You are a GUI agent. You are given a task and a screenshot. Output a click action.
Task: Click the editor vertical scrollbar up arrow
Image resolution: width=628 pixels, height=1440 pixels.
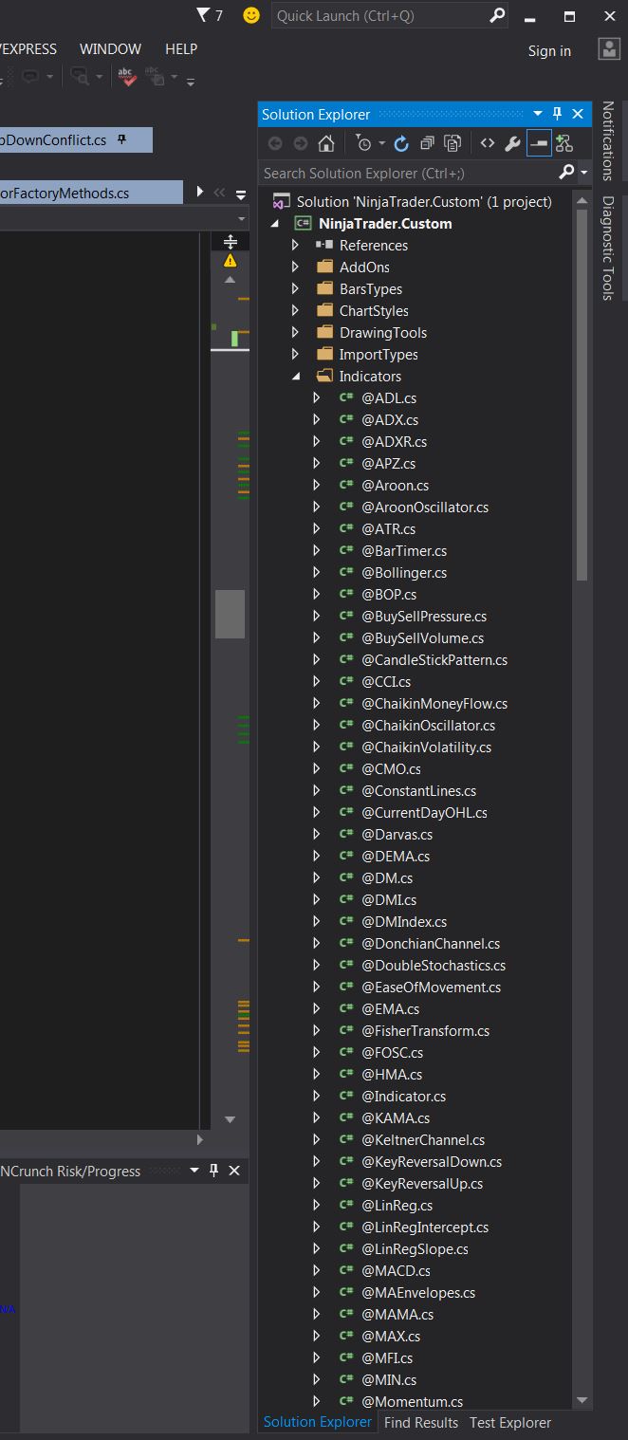tap(230, 280)
